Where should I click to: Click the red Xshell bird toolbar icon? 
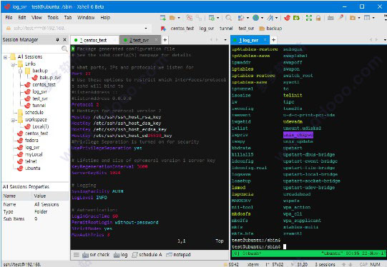pyautogui.click(x=287, y=18)
